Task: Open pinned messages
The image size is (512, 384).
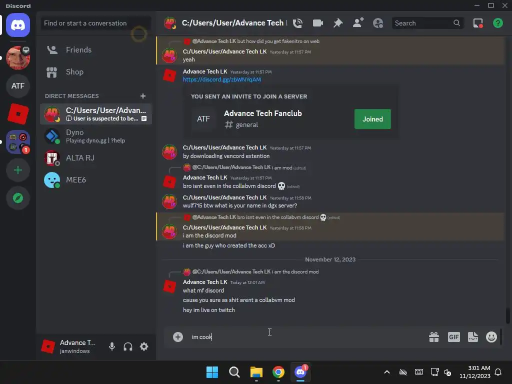Action: coord(338,23)
